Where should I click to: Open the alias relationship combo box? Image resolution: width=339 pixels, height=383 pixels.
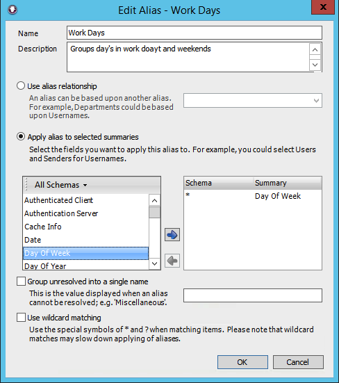(253, 100)
